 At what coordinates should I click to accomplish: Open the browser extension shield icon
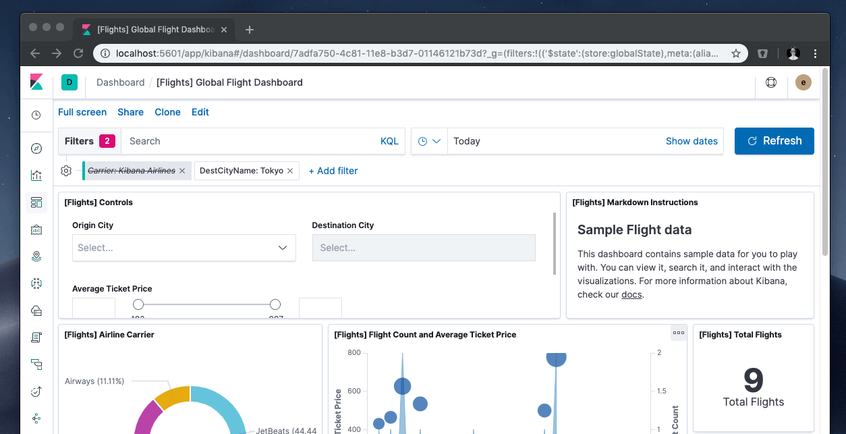(x=762, y=53)
